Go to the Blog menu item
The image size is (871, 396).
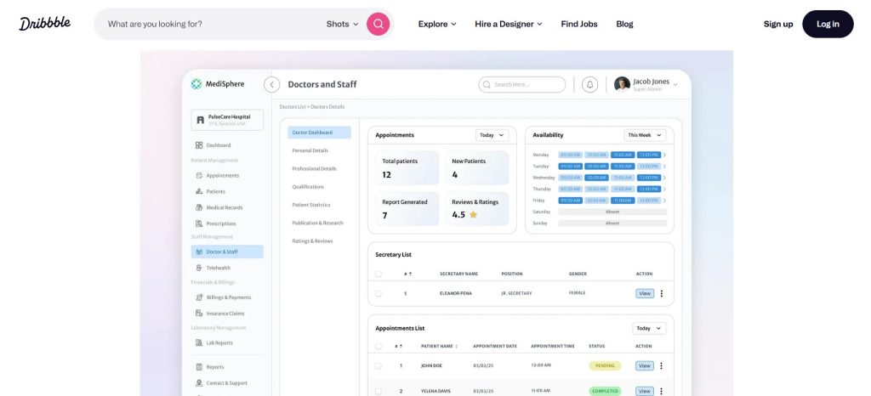(x=624, y=24)
